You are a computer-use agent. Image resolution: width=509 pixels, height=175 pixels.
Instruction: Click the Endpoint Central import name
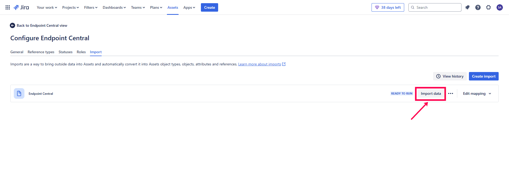click(x=41, y=94)
